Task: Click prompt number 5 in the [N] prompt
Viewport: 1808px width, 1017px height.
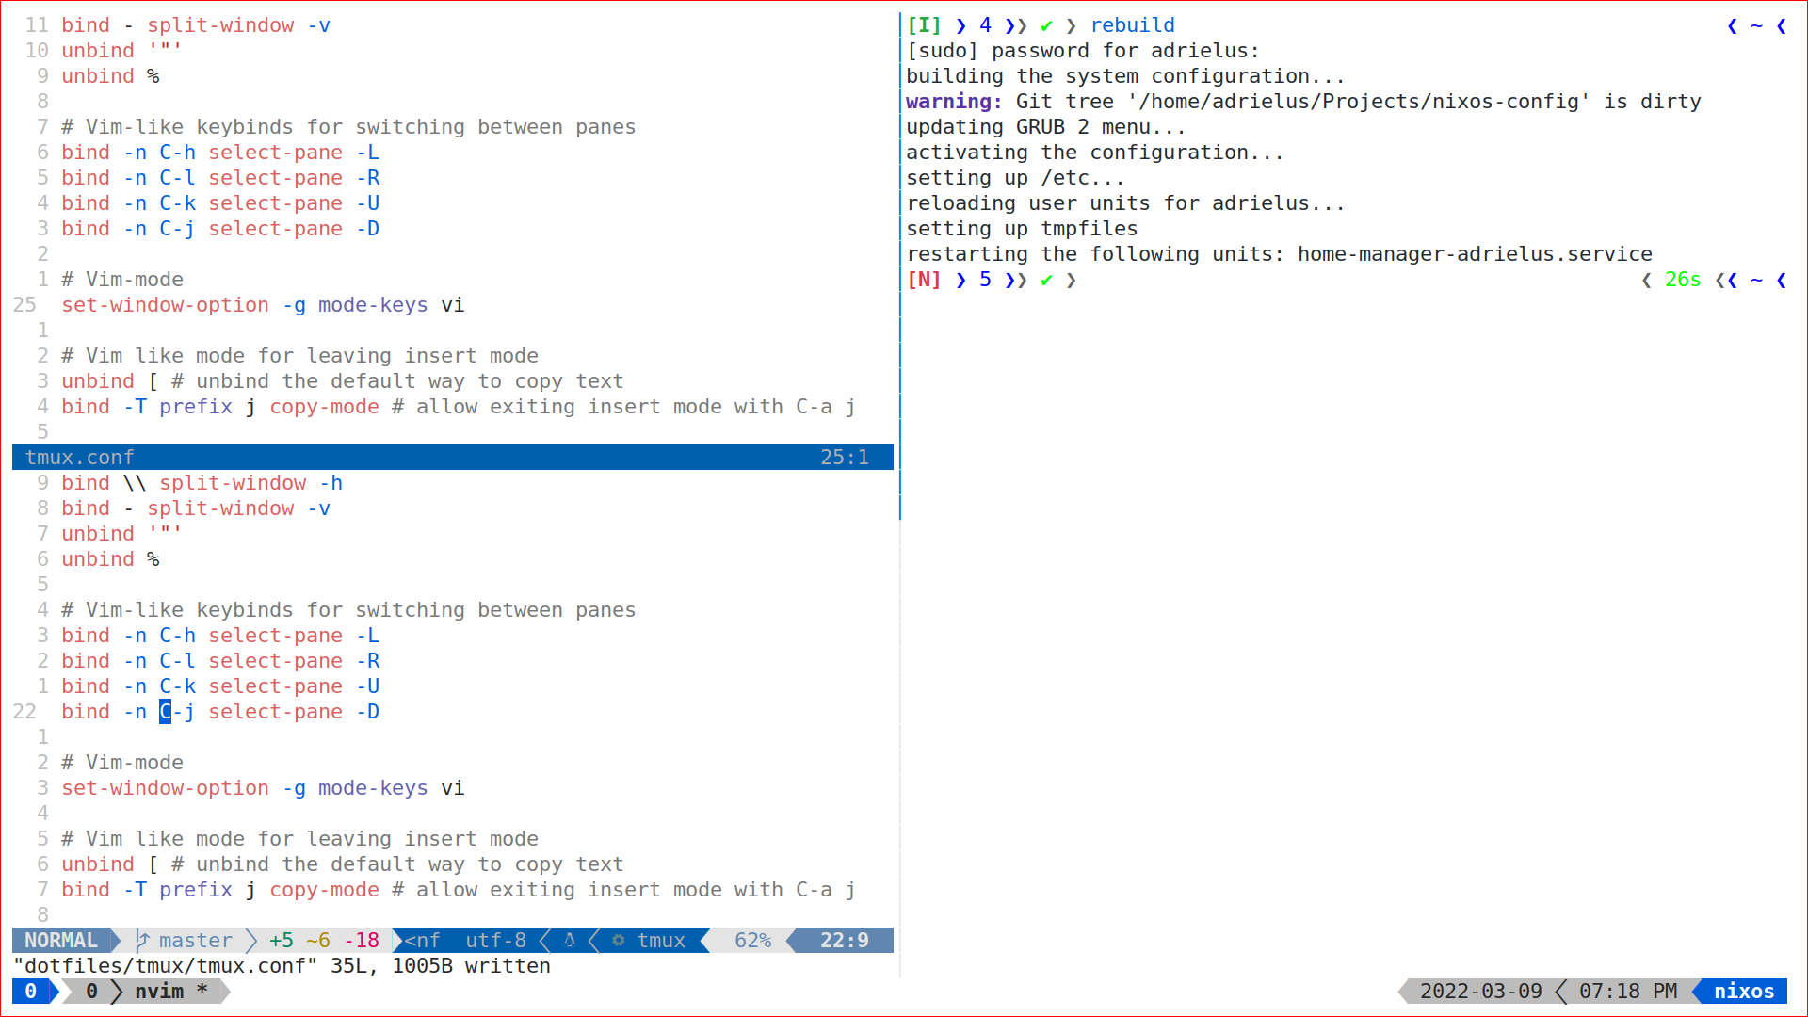Action: [985, 280]
